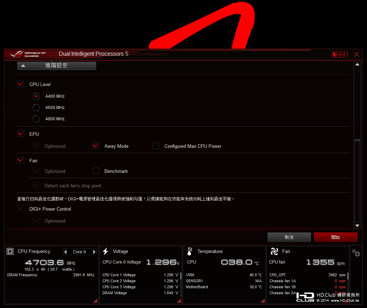Close the Dual Intelligent Processors window

click(356, 54)
